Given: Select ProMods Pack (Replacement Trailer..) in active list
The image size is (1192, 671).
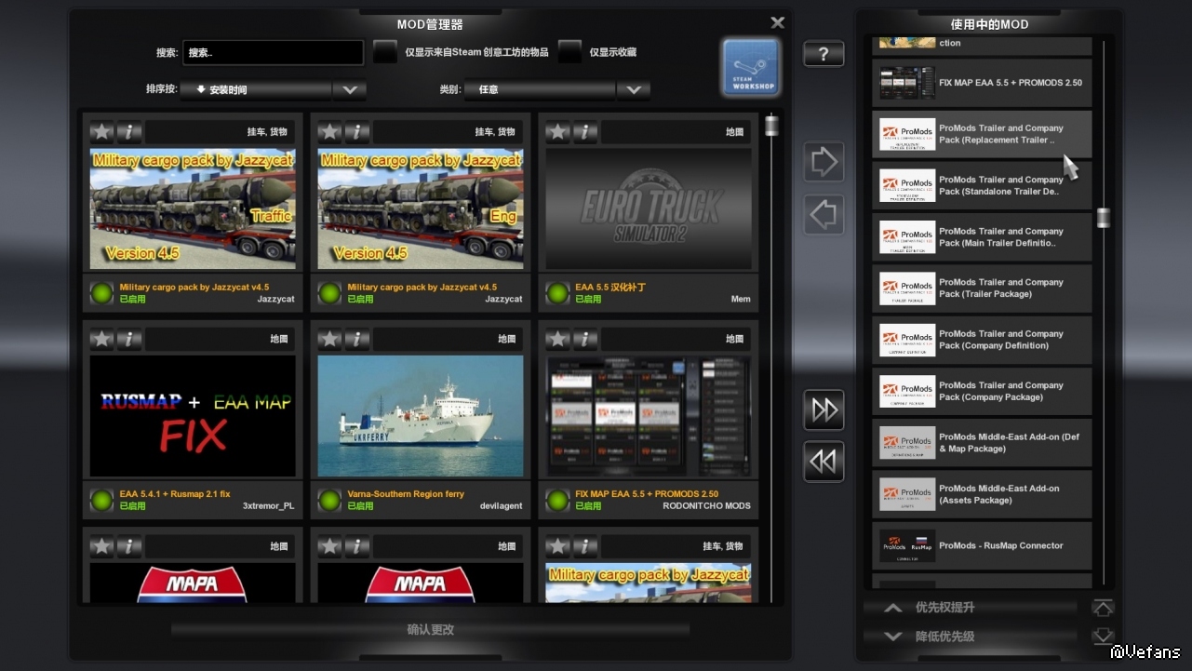Looking at the screenshot, I should [982, 134].
